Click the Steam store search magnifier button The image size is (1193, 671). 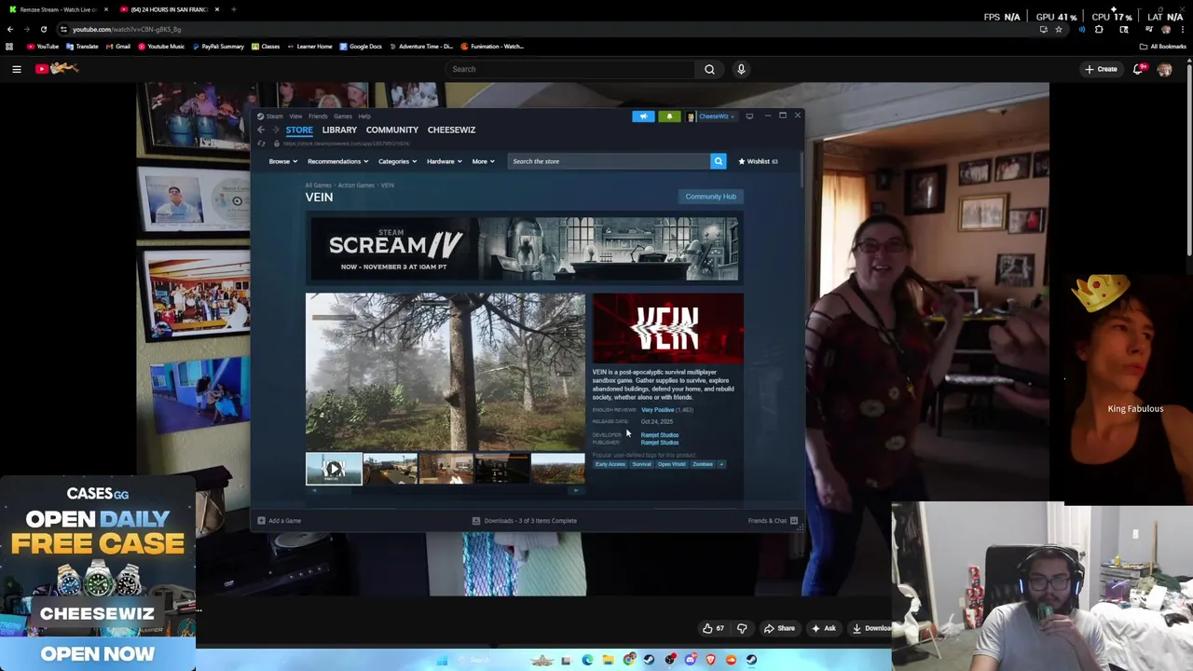718,161
